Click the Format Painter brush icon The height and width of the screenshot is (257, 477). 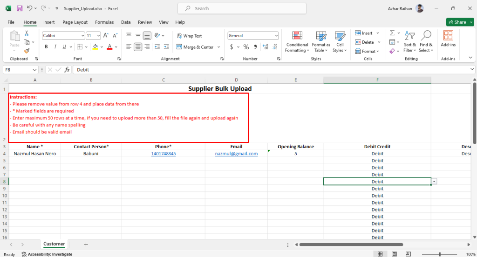[x=27, y=51]
